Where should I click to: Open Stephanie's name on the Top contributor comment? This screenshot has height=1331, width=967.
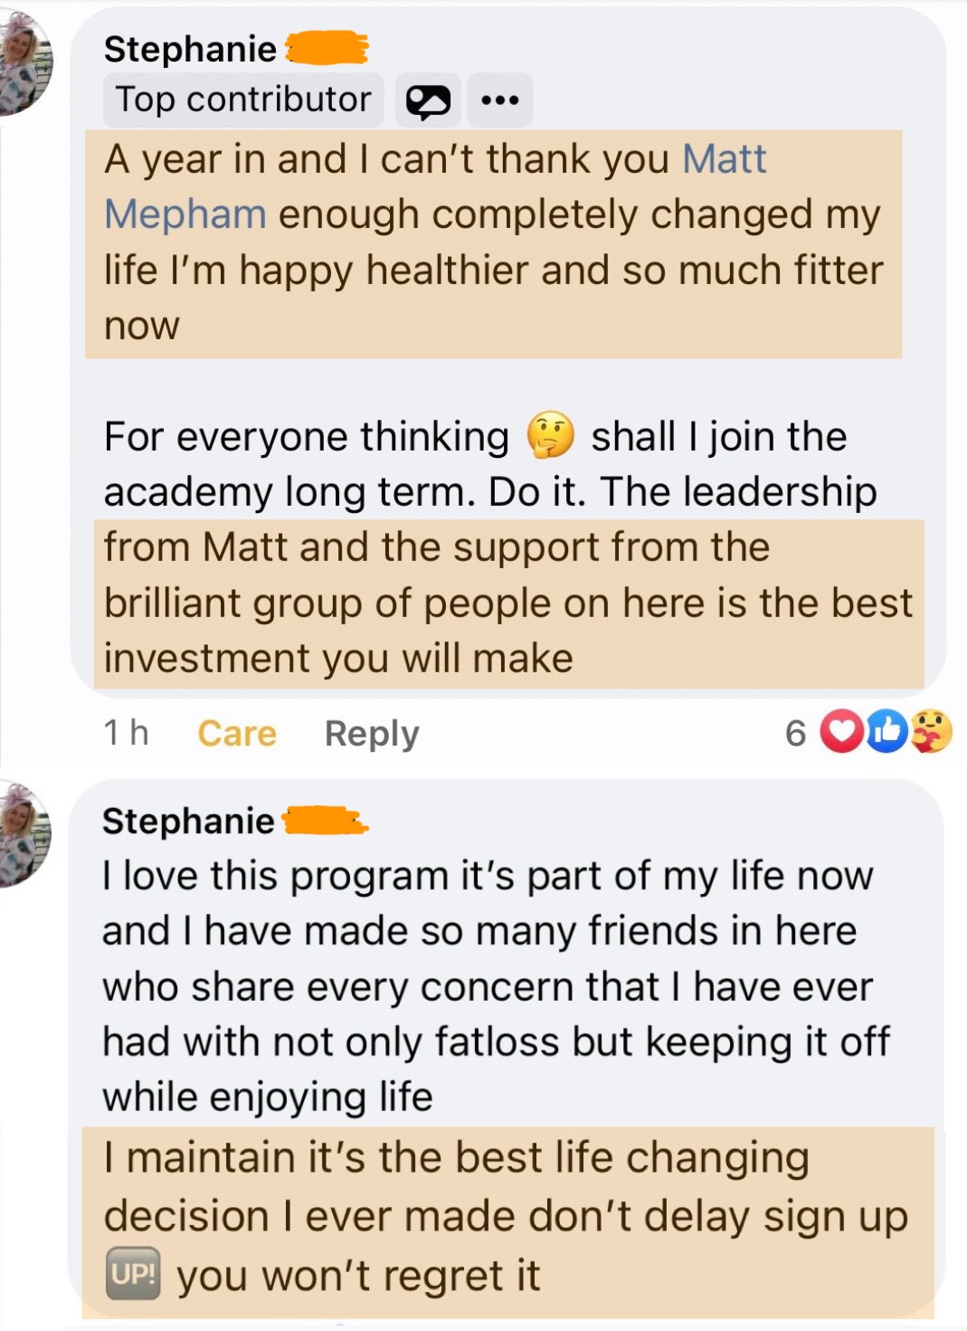tap(190, 49)
